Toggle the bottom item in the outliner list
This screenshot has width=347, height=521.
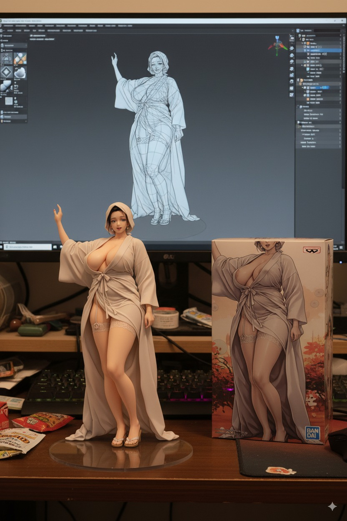point(339,145)
